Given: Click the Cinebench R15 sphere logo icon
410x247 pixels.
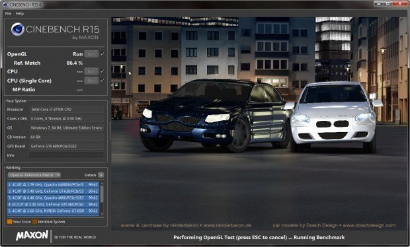Looking at the screenshot, I should point(17,29).
